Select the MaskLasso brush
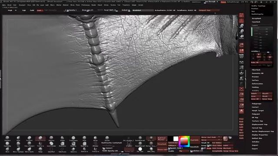This screenshot has width=278, height=156. pyautogui.click(x=62, y=144)
